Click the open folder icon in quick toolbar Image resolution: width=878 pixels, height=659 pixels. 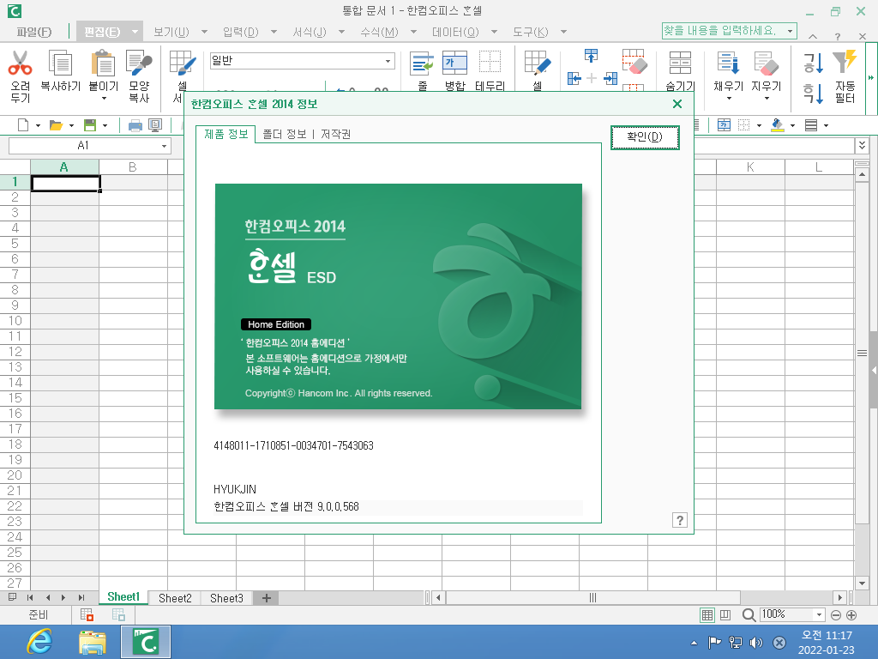coord(56,125)
